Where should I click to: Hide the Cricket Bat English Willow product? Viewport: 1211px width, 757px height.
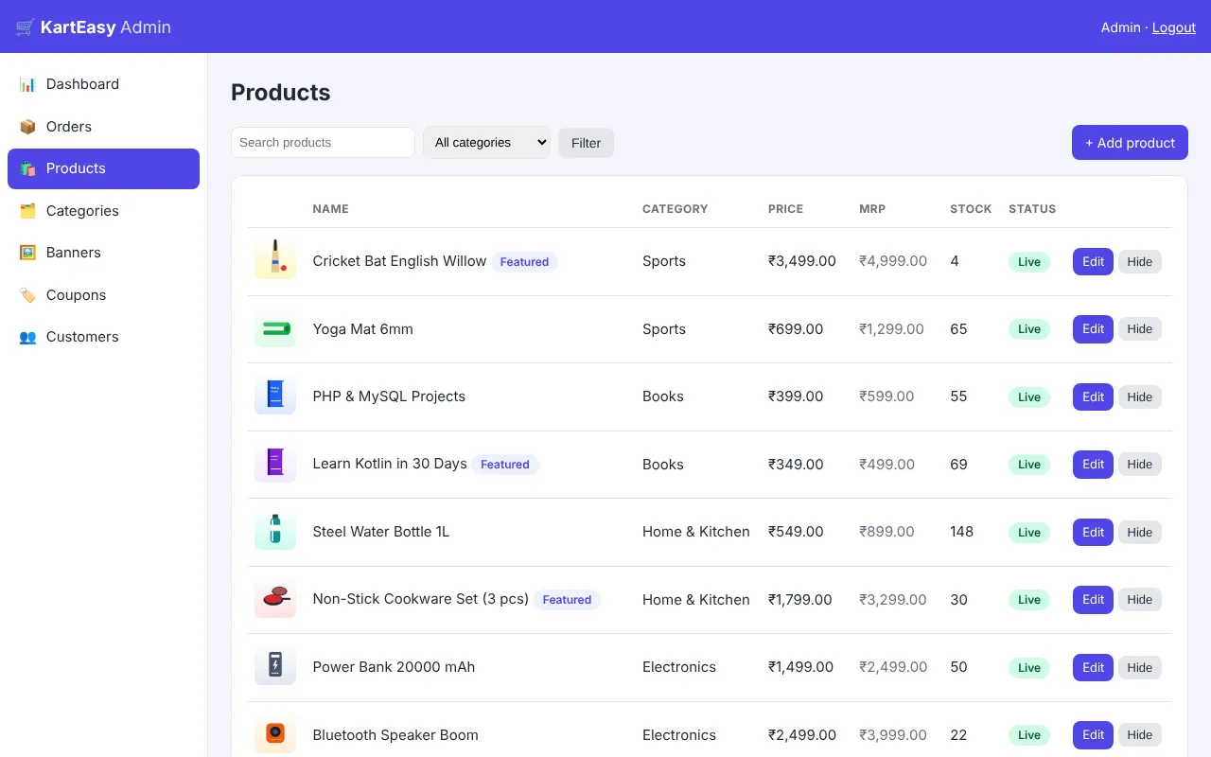1140,262
